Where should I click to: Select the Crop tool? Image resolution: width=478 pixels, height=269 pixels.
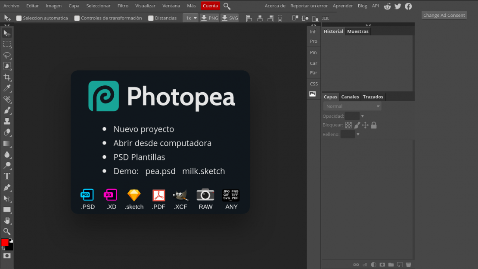6,77
